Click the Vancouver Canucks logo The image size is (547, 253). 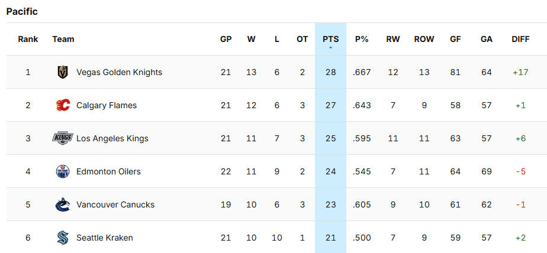point(63,205)
